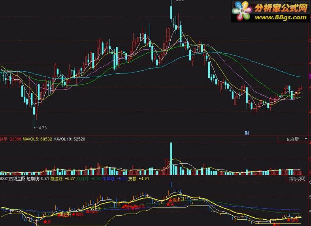Click the 总手 83366 volume readout
Viewport: 311px width, 226px height.
[11, 139]
